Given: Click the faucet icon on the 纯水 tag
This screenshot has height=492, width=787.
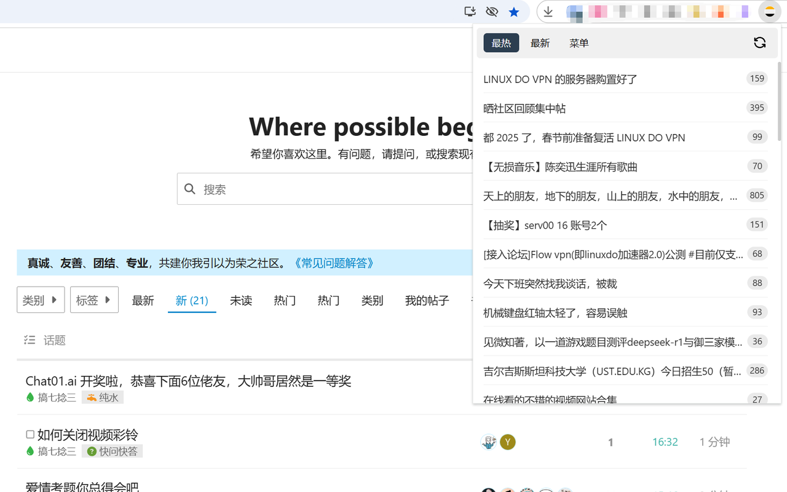Looking at the screenshot, I should [90, 397].
